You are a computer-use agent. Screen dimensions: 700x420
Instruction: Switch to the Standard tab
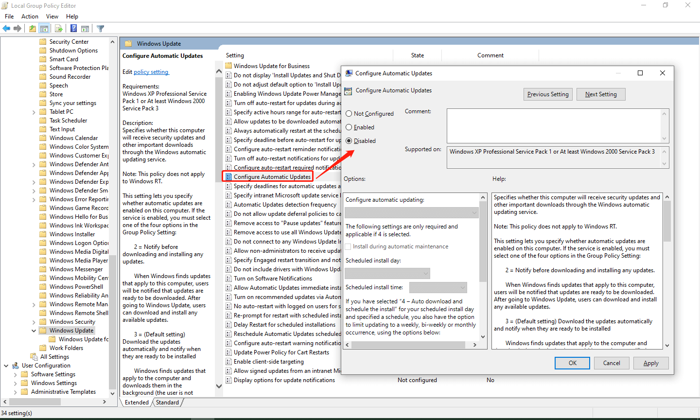tap(167, 402)
